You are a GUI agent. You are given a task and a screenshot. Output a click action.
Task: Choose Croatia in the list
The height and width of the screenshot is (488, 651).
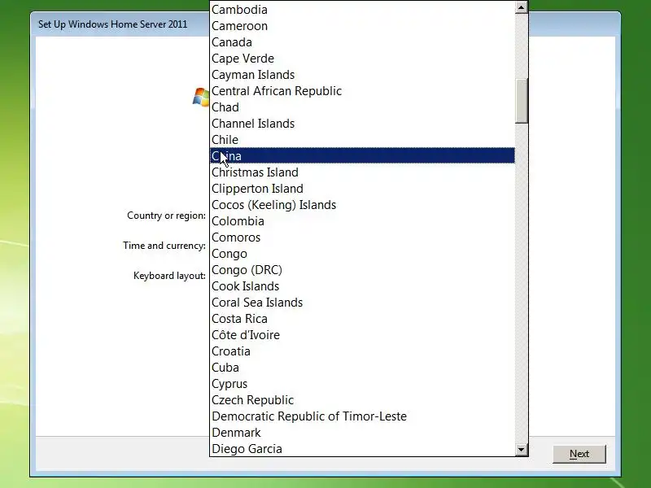click(362, 351)
